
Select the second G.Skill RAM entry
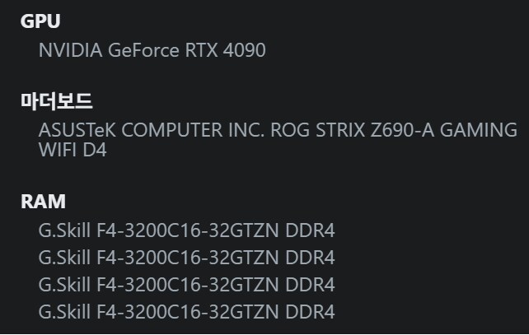pyautogui.click(x=186, y=258)
